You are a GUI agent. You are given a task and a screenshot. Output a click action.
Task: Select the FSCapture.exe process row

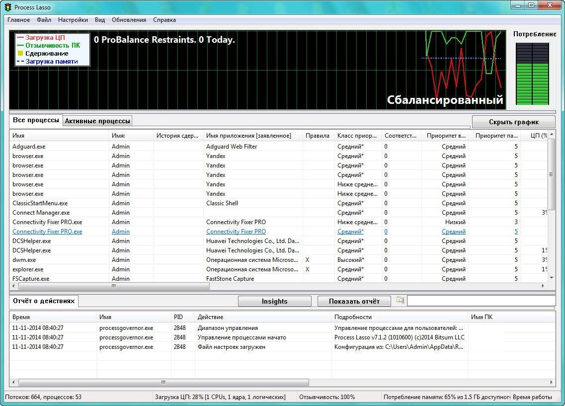click(x=279, y=278)
